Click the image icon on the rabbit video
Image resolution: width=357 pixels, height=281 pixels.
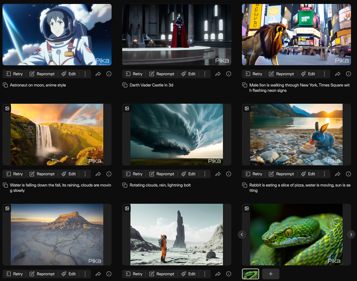coord(247,108)
